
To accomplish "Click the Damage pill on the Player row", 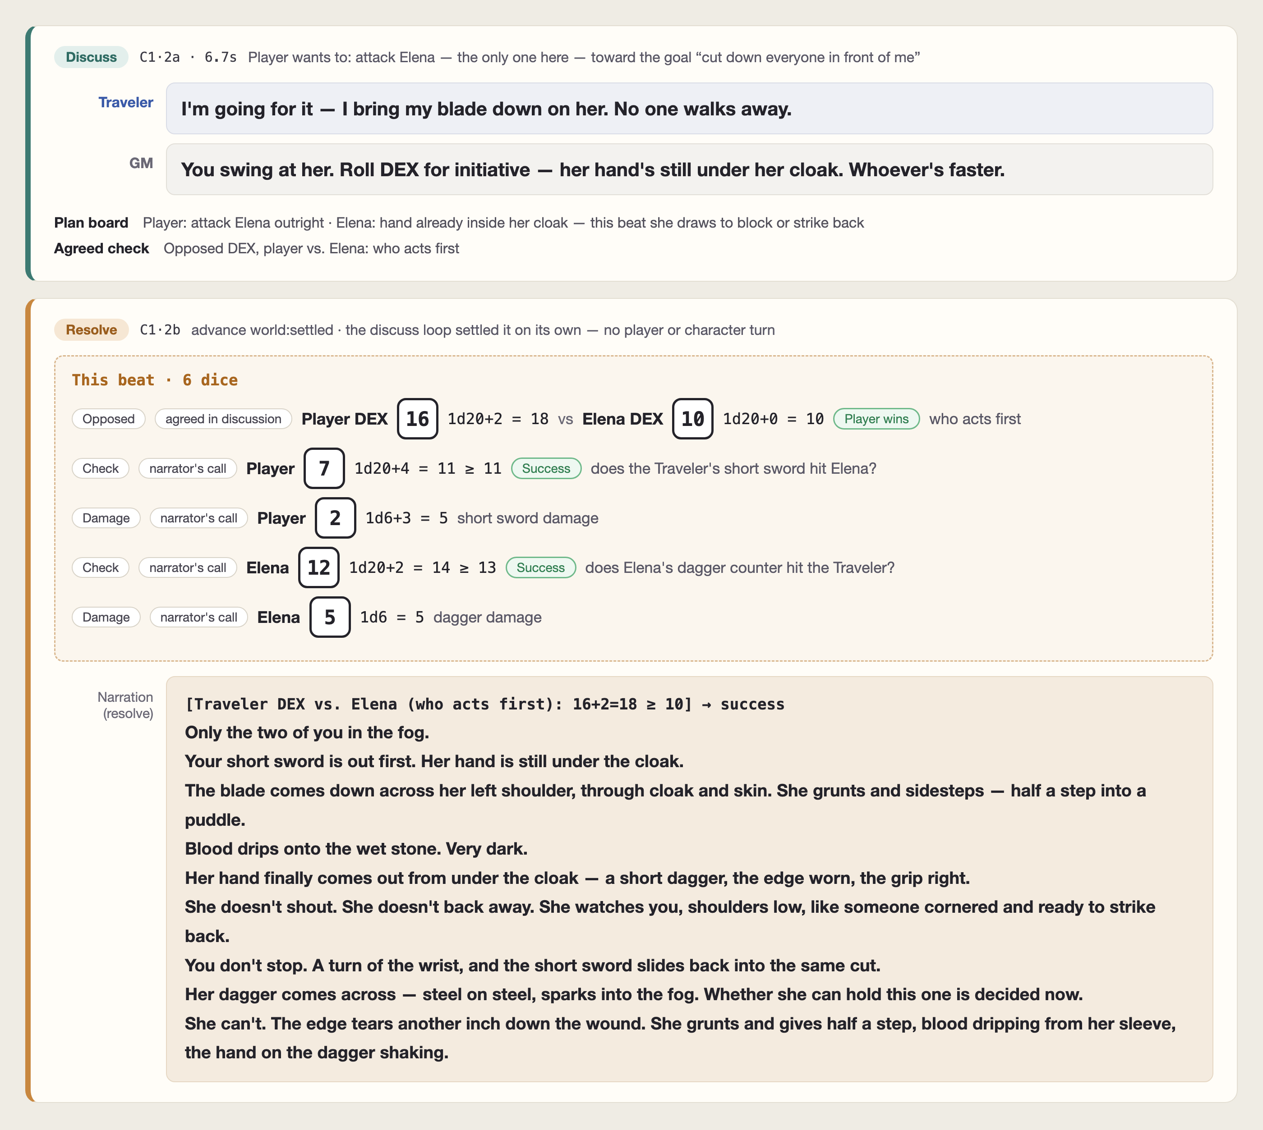I will (106, 518).
